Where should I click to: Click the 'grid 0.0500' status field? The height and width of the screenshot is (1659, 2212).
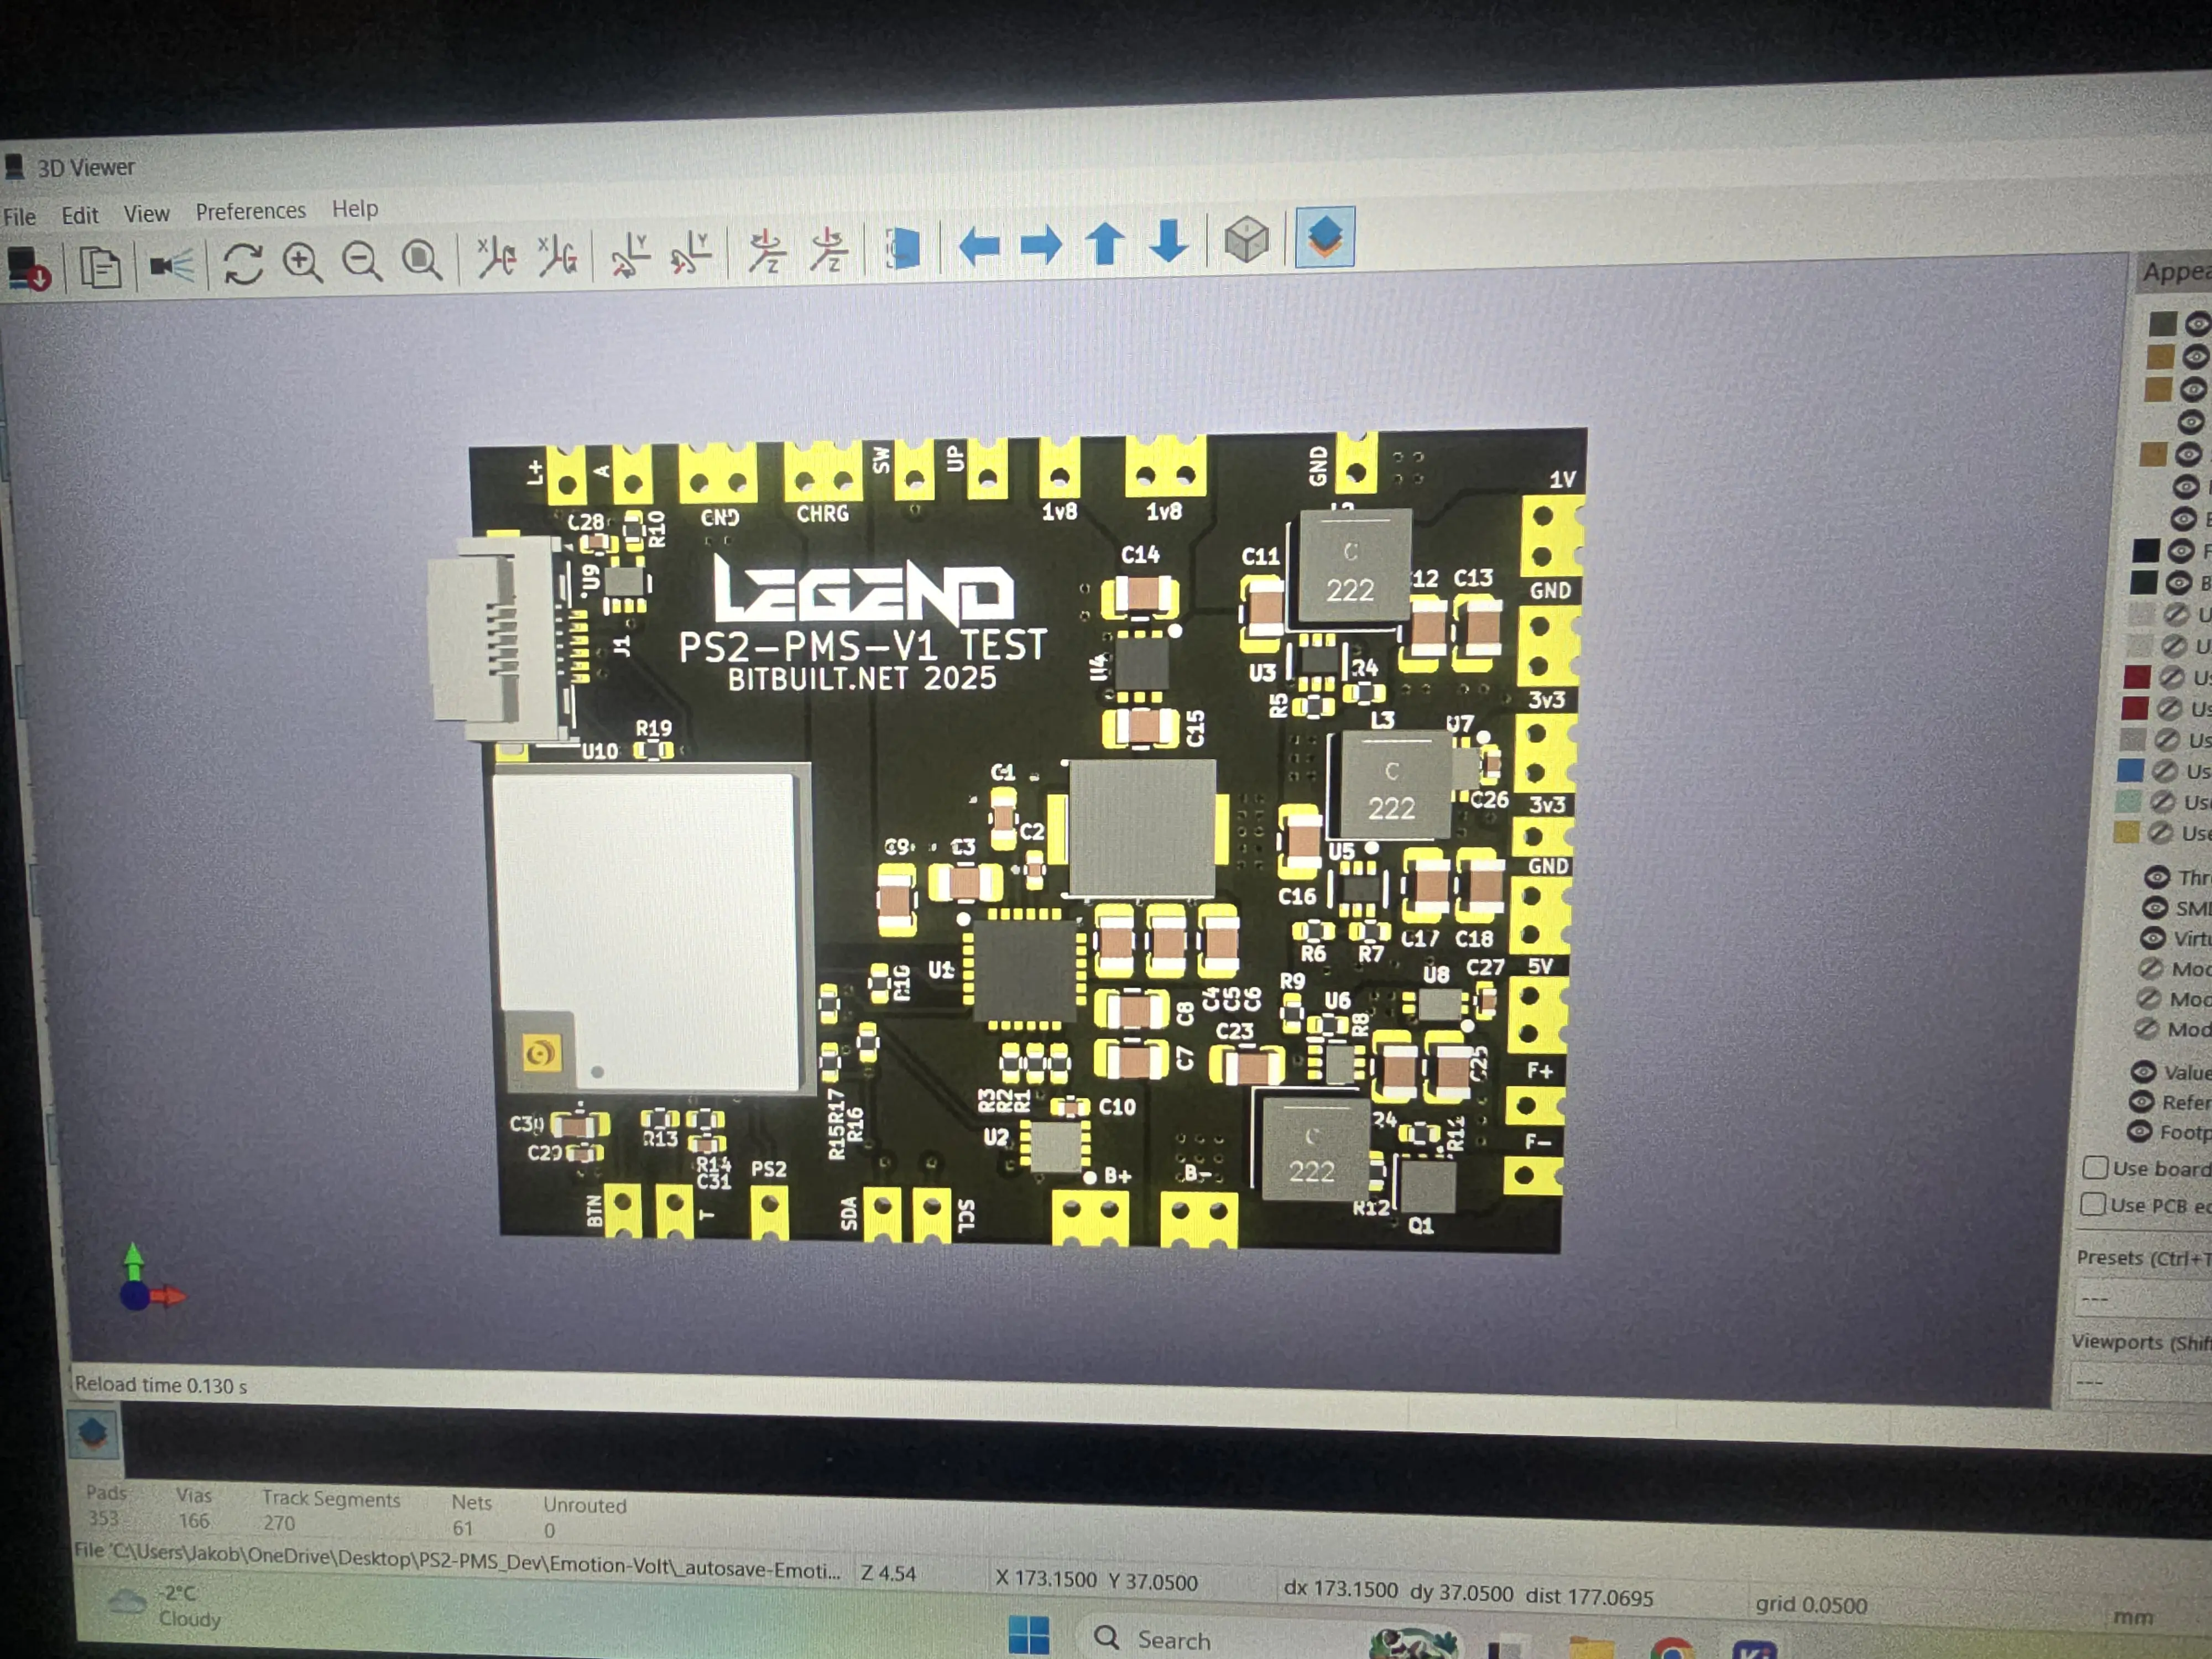point(1811,1604)
